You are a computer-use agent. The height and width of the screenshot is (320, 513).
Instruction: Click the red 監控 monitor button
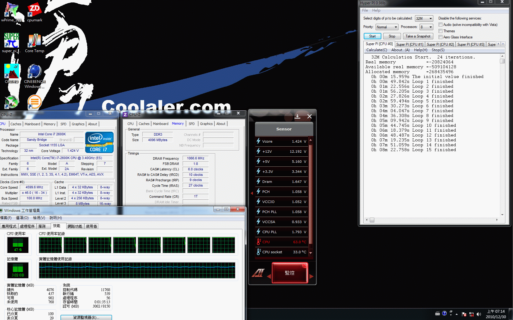290,273
